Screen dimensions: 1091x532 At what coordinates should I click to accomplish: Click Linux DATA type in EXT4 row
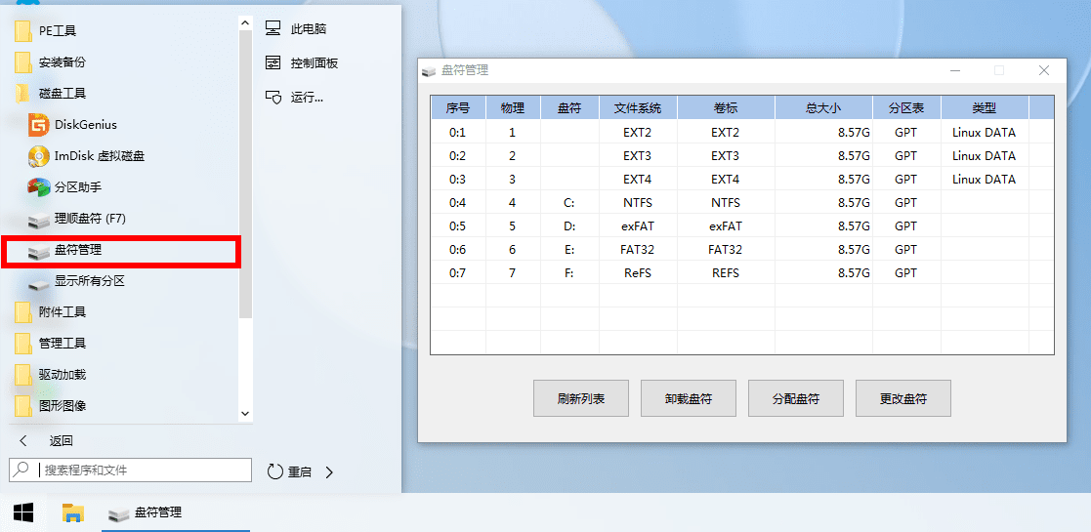985,180
